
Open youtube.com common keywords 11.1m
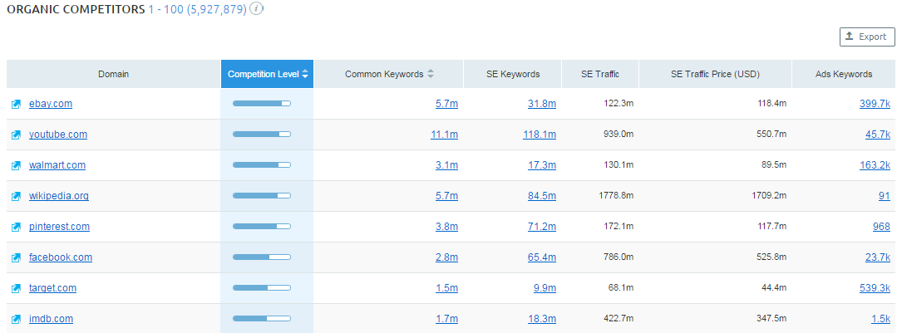445,135
